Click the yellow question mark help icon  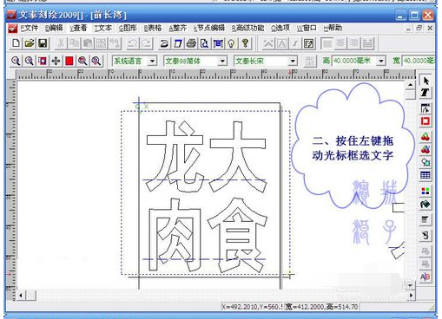(245, 43)
